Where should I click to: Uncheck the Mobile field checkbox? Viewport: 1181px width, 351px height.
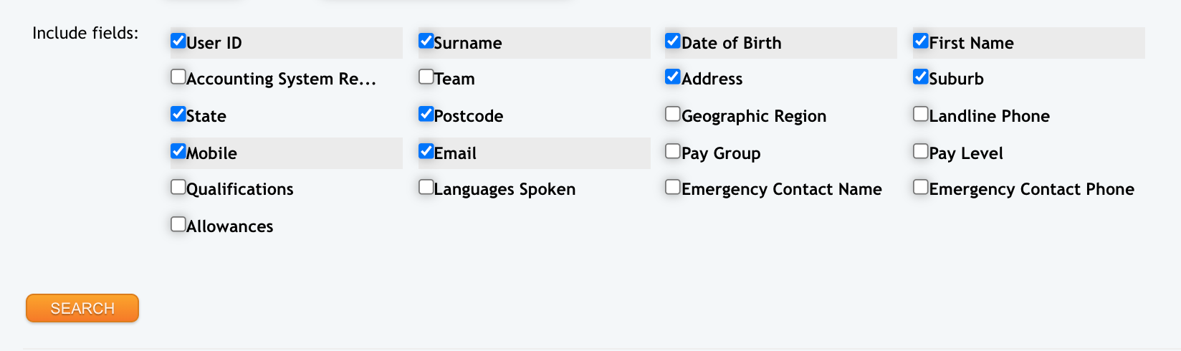coord(178,151)
